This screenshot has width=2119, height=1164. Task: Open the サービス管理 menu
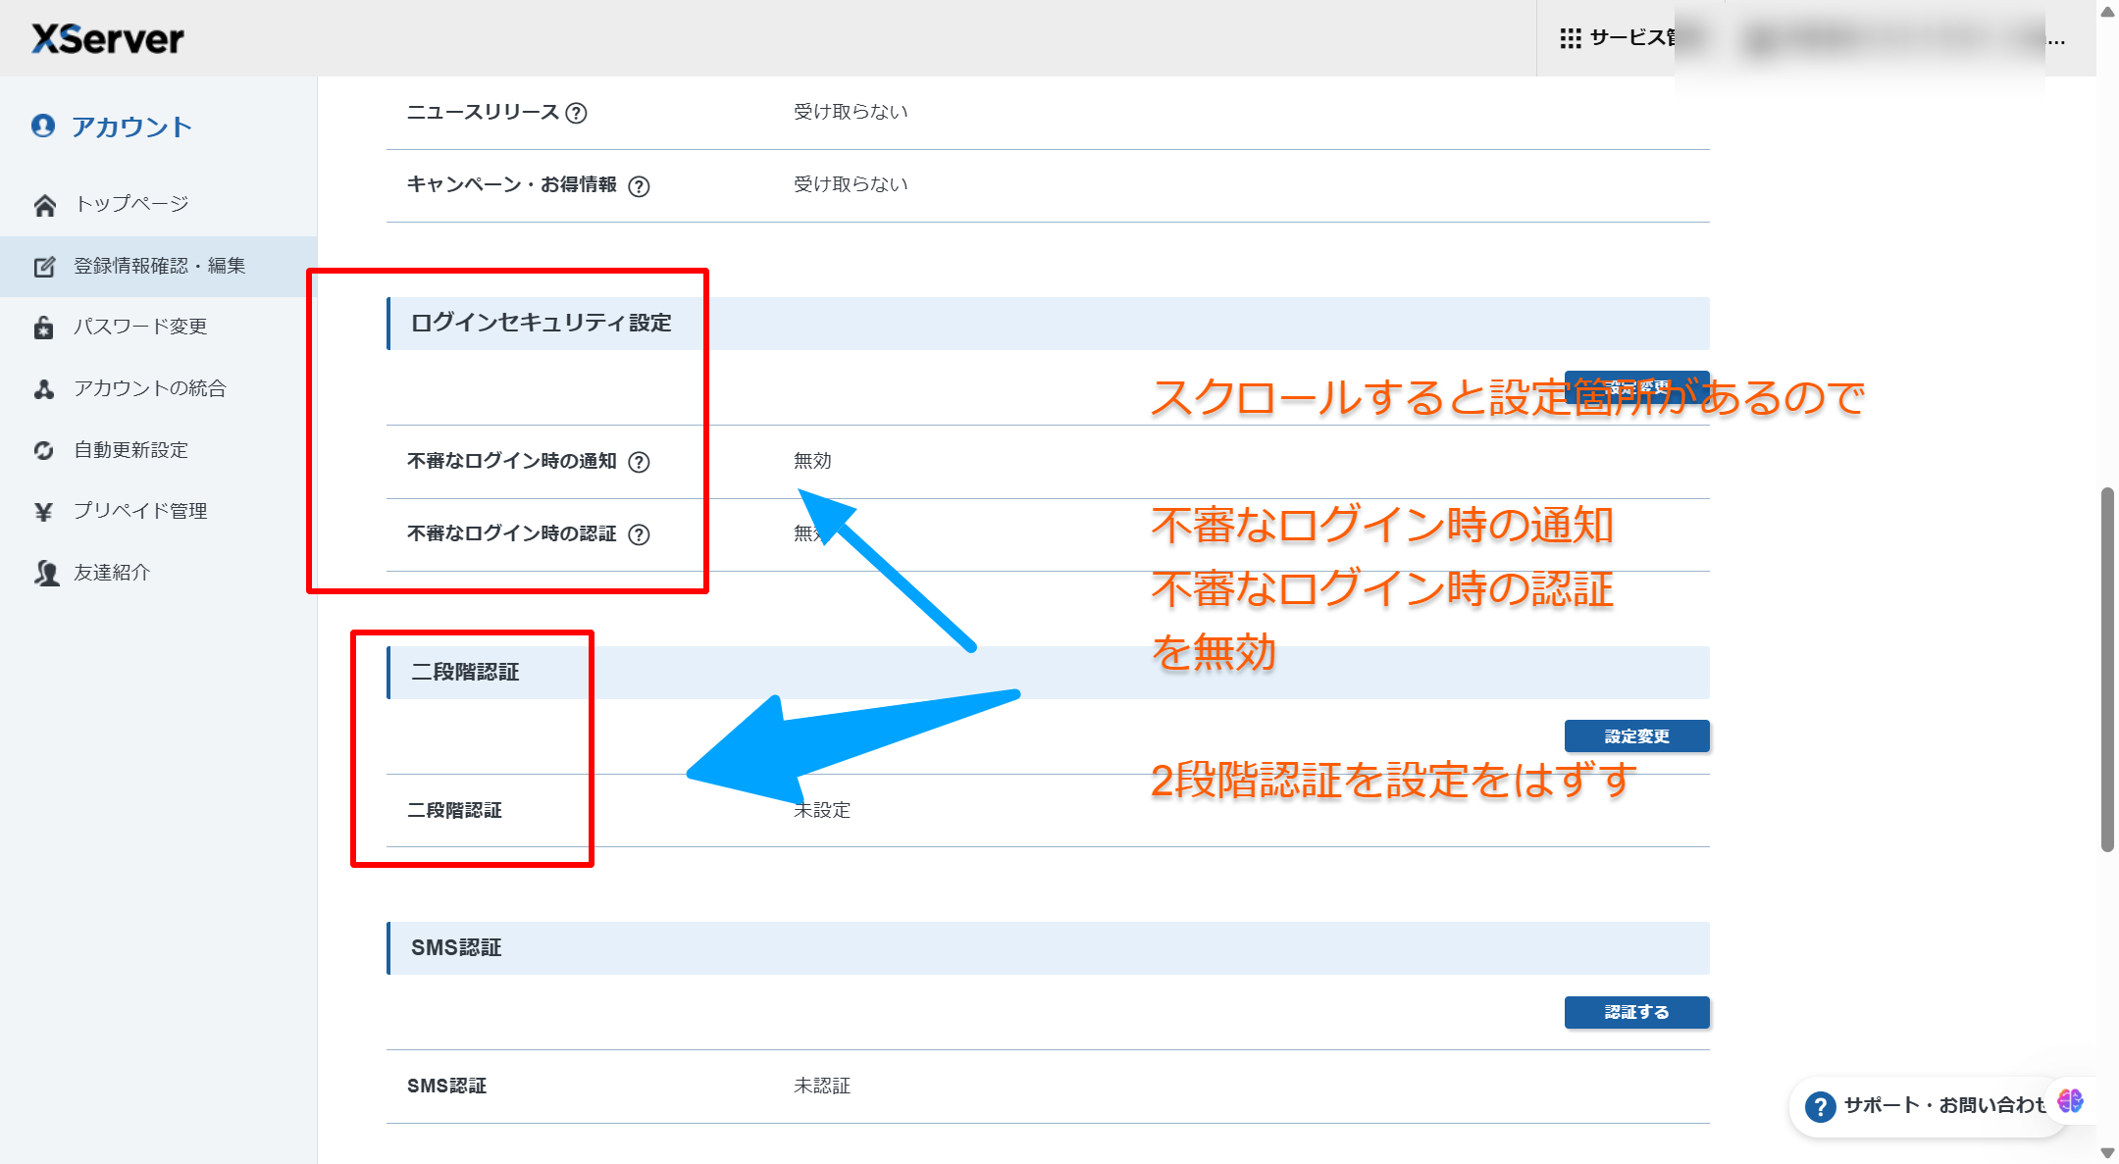[x=1619, y=38]
